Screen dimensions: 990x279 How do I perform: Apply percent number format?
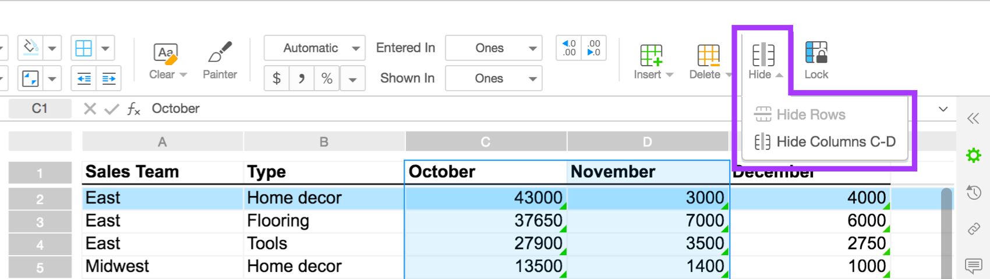pyautogui.click(x=327, y=78)
